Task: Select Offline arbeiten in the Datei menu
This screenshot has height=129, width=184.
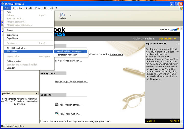Action: point(14,61)
